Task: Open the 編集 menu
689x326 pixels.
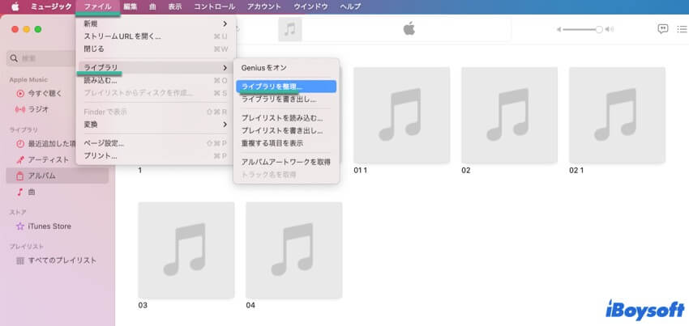Action: 131,6
